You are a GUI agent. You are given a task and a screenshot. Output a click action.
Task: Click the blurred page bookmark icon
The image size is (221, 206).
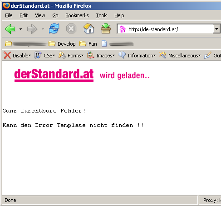tap(104, 44)
